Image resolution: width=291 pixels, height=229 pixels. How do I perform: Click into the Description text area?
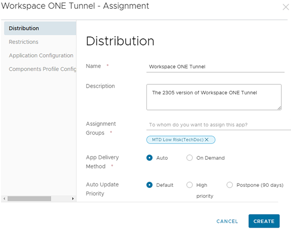214,97
